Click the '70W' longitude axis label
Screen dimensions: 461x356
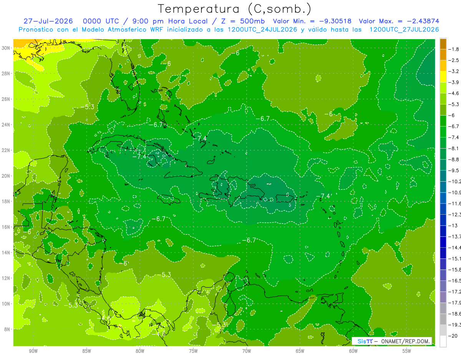click(x=247, y=351)
